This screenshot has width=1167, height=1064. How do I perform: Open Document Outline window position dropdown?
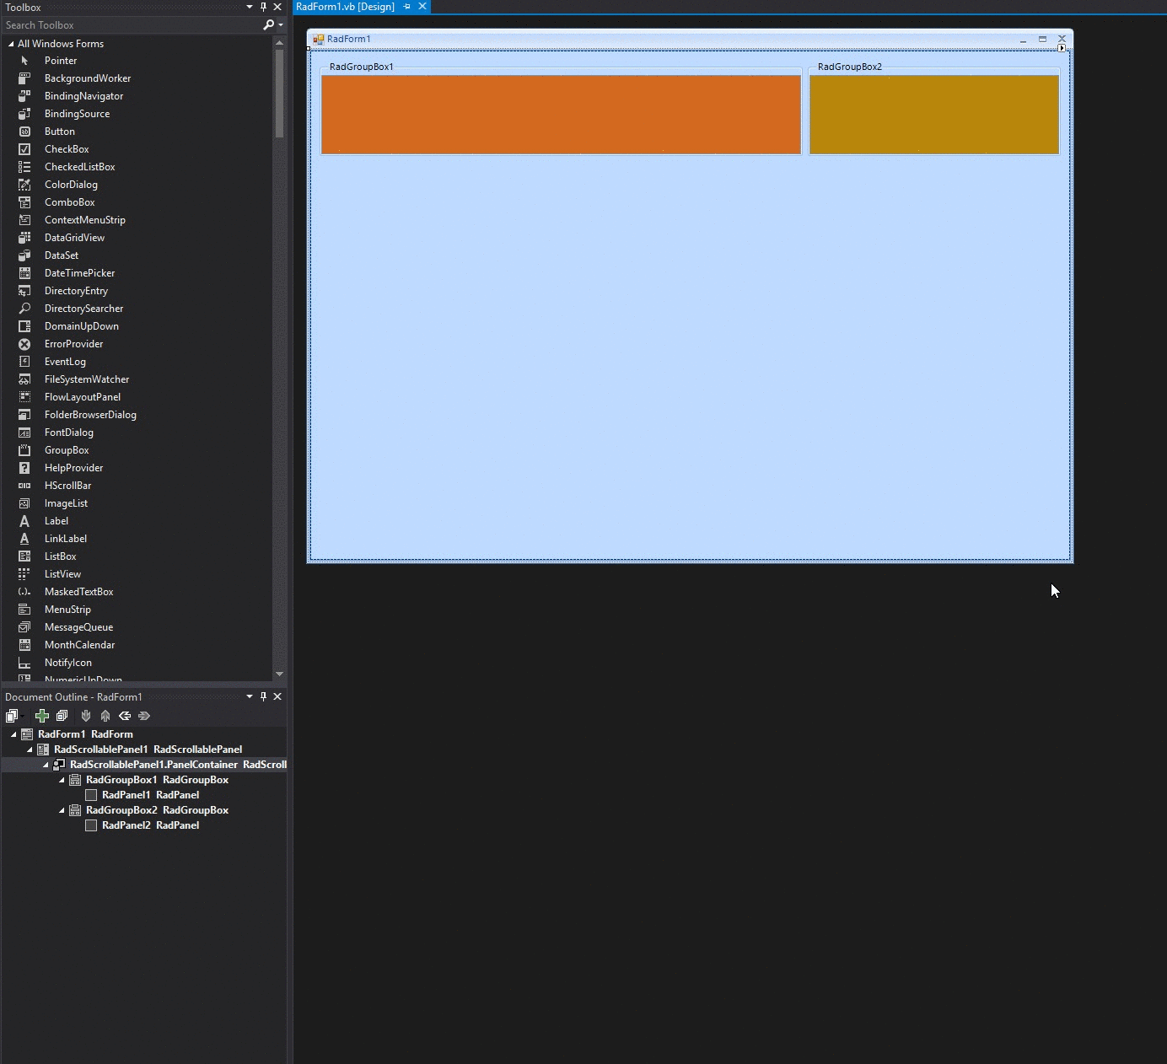coord(249,696)
